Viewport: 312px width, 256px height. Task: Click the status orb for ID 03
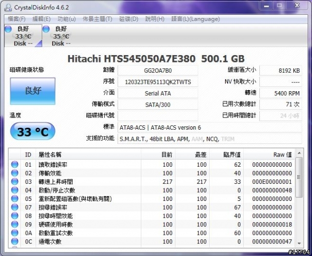point(15,181)
